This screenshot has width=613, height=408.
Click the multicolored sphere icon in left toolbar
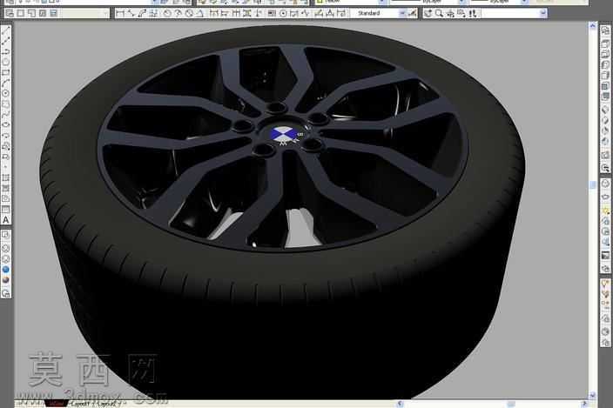click(5, 280)
